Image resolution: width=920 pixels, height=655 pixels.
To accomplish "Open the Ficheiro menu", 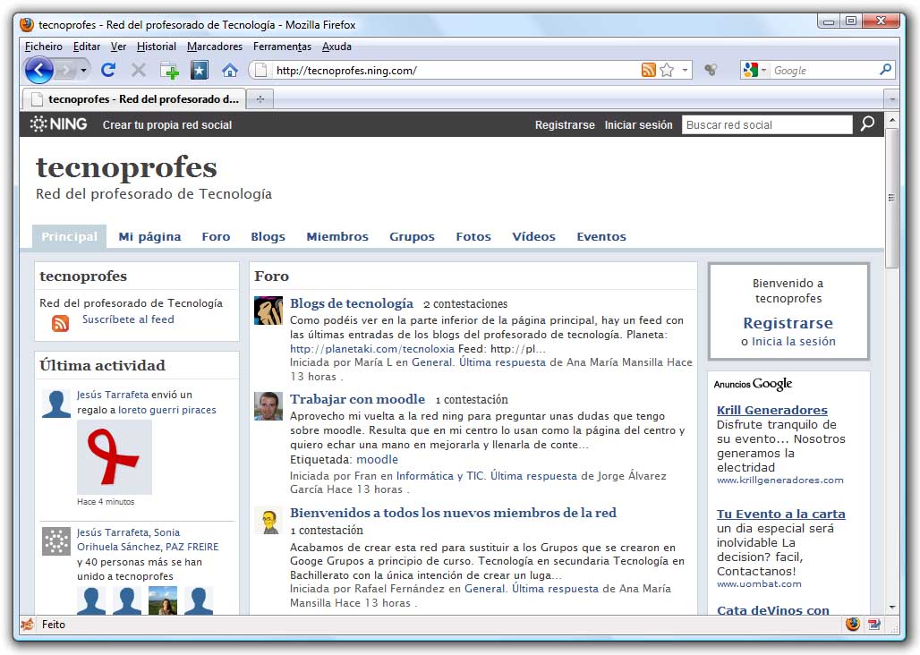I will pos(44,47).
